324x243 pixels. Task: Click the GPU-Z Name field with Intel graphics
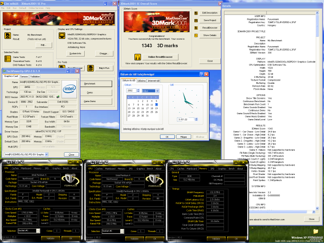[x=40, y=82]
